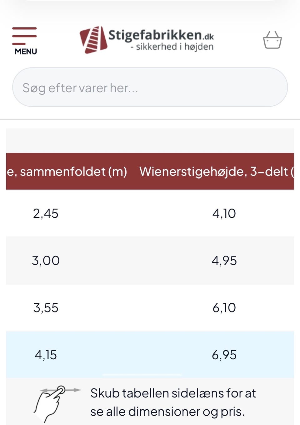Select the 4,15 cell in highlighted row
300x425 pixels.
[46, 355]
